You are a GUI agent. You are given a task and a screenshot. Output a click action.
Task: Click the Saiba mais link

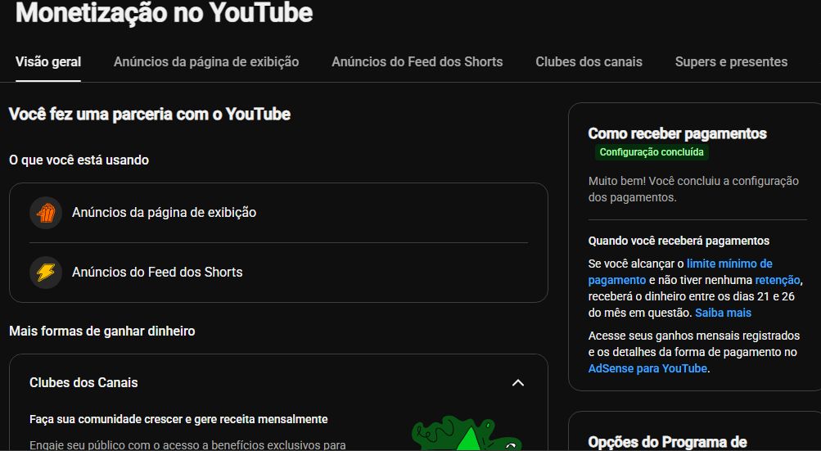tap(723, 313)
